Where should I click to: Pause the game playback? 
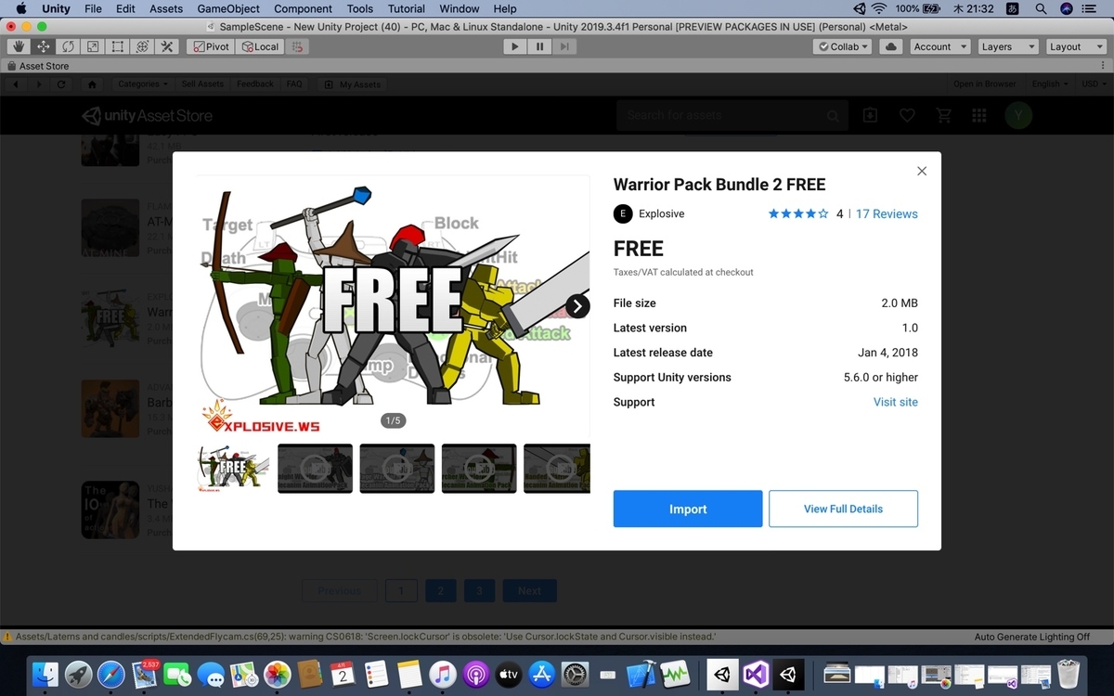tap(539, 46)
